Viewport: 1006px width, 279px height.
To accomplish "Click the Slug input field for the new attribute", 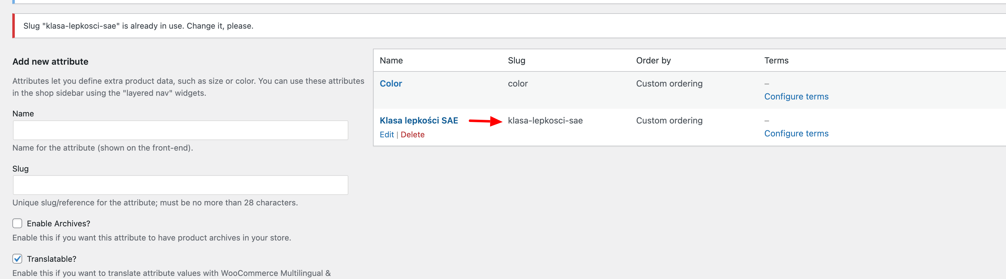I will [x=181, y=185].
